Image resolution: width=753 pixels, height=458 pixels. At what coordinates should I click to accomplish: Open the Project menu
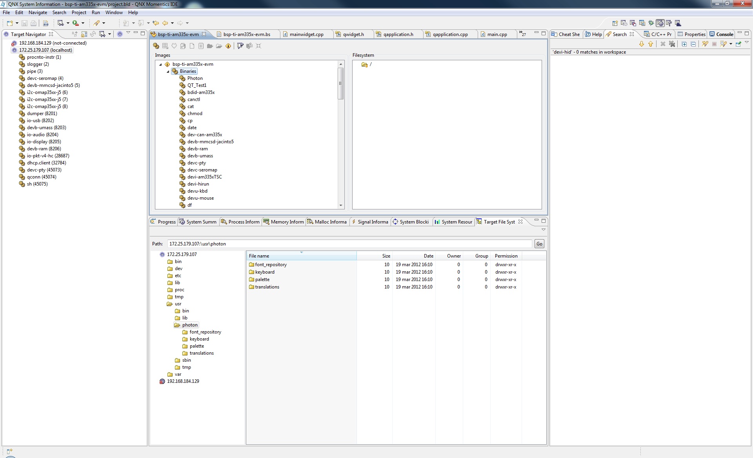pyautogui.click(x=79, y=13)
